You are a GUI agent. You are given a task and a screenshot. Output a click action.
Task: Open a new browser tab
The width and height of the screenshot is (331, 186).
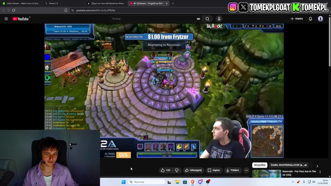click(173, 3)
